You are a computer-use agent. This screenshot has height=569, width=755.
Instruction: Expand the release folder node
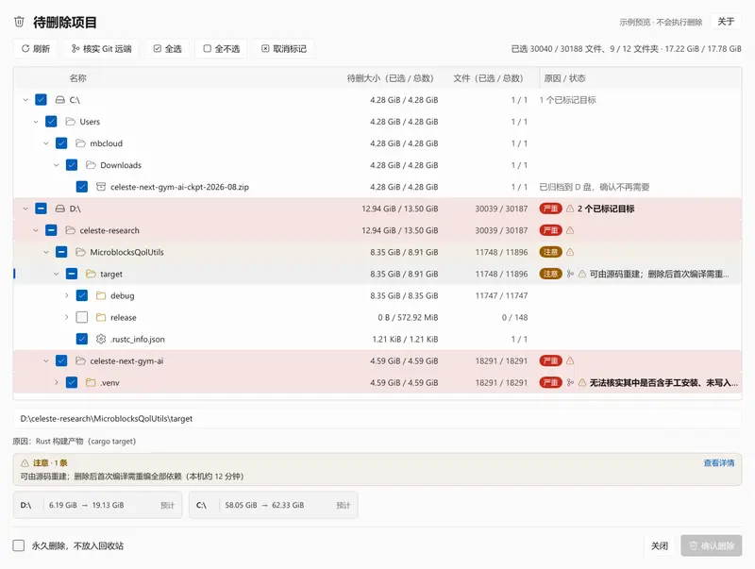click(x=66, y=317)
